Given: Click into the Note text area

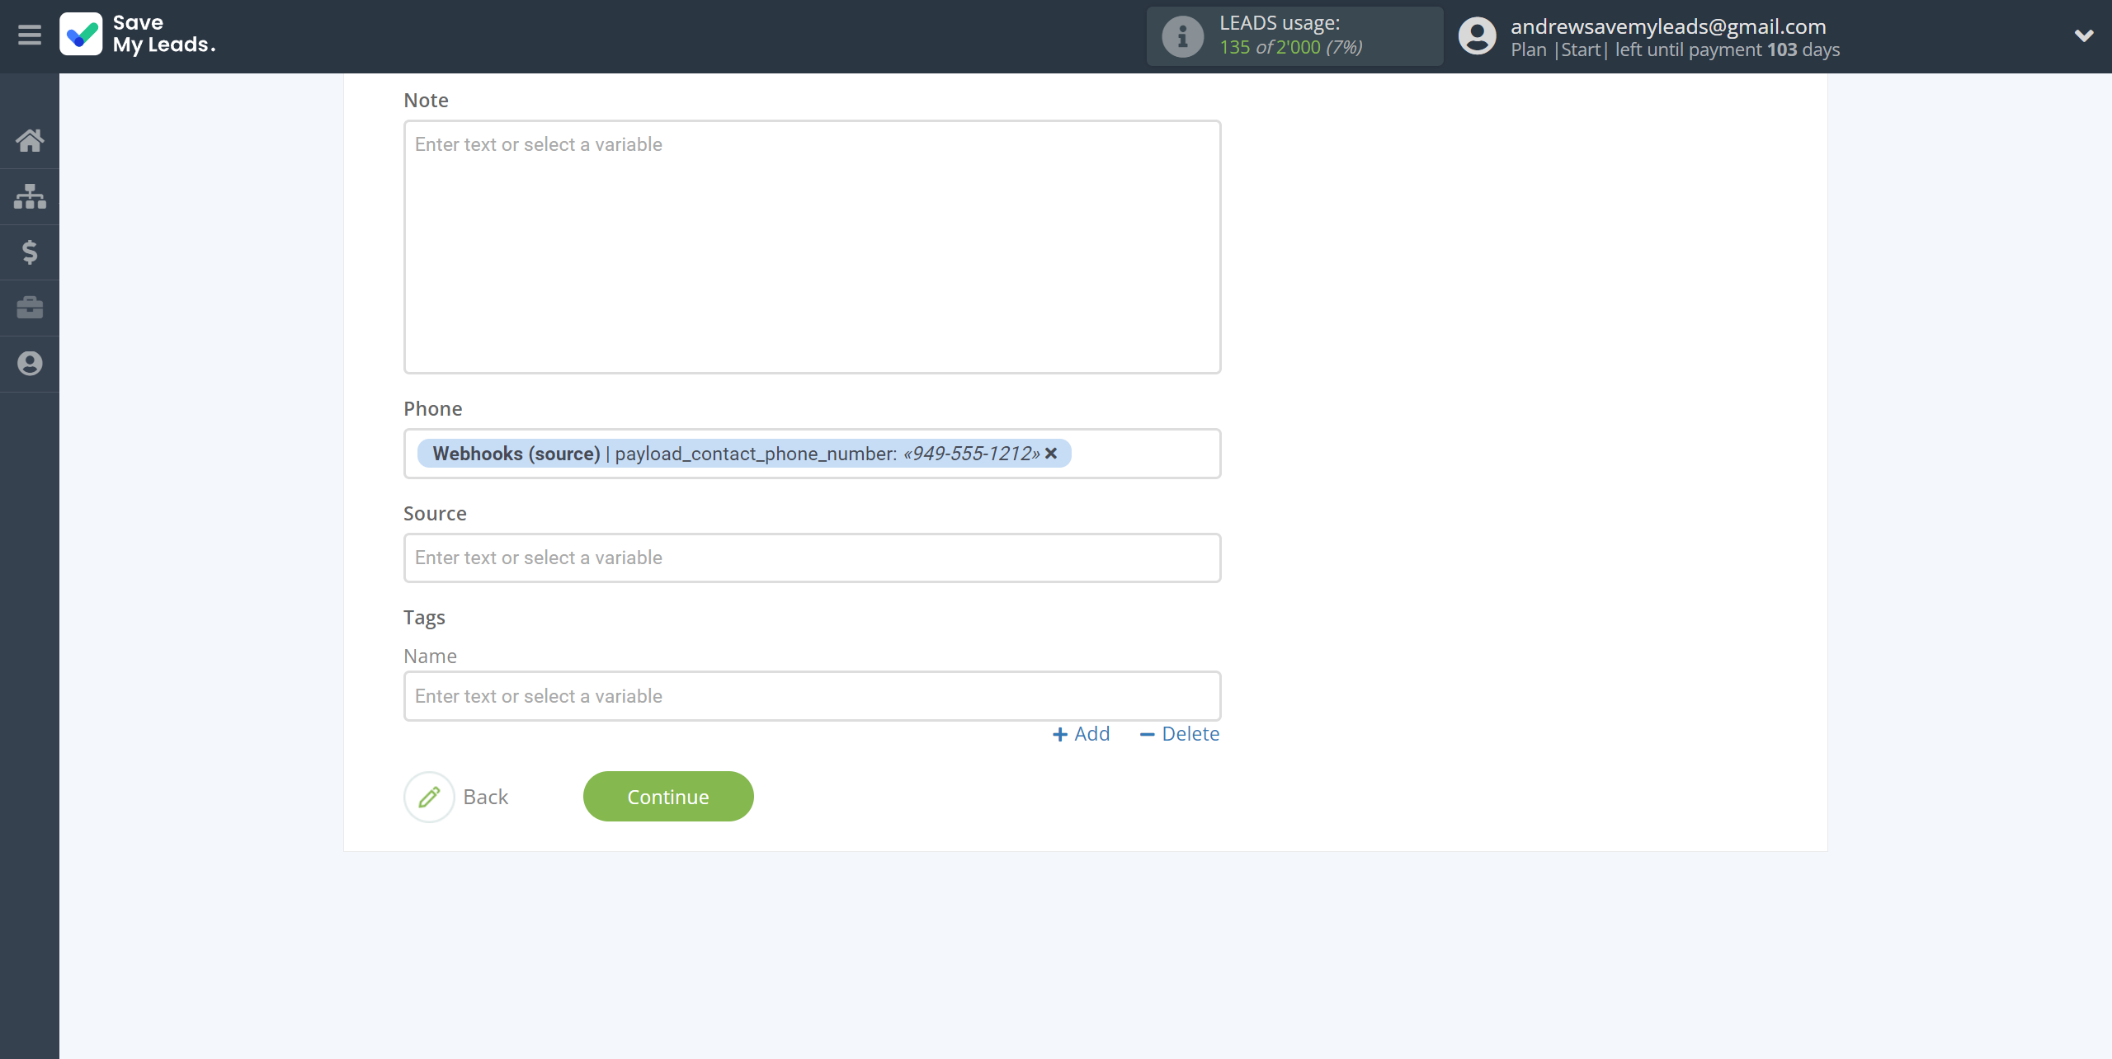Looking at the screenshot, I should (x=812, y=247).
